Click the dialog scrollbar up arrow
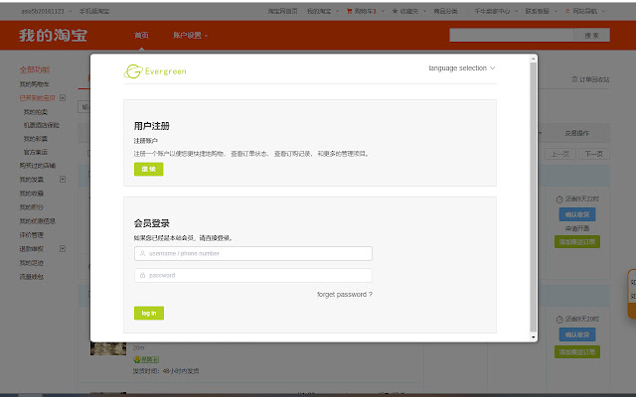The image size is (636, 397). point(533,60)
